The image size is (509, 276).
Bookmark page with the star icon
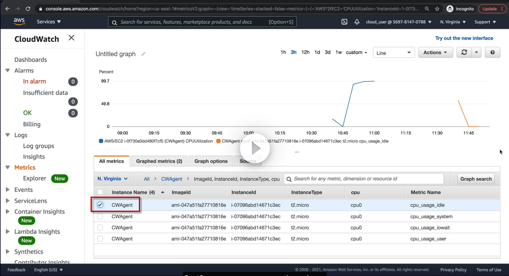pyautogui.click(x=437, y=9)
